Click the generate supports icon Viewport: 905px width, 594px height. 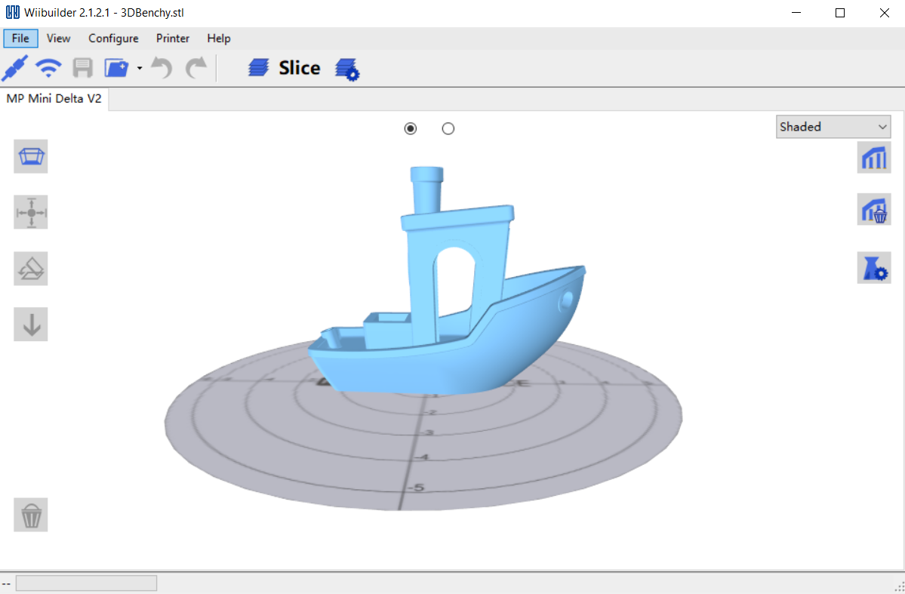pos(874,157)
